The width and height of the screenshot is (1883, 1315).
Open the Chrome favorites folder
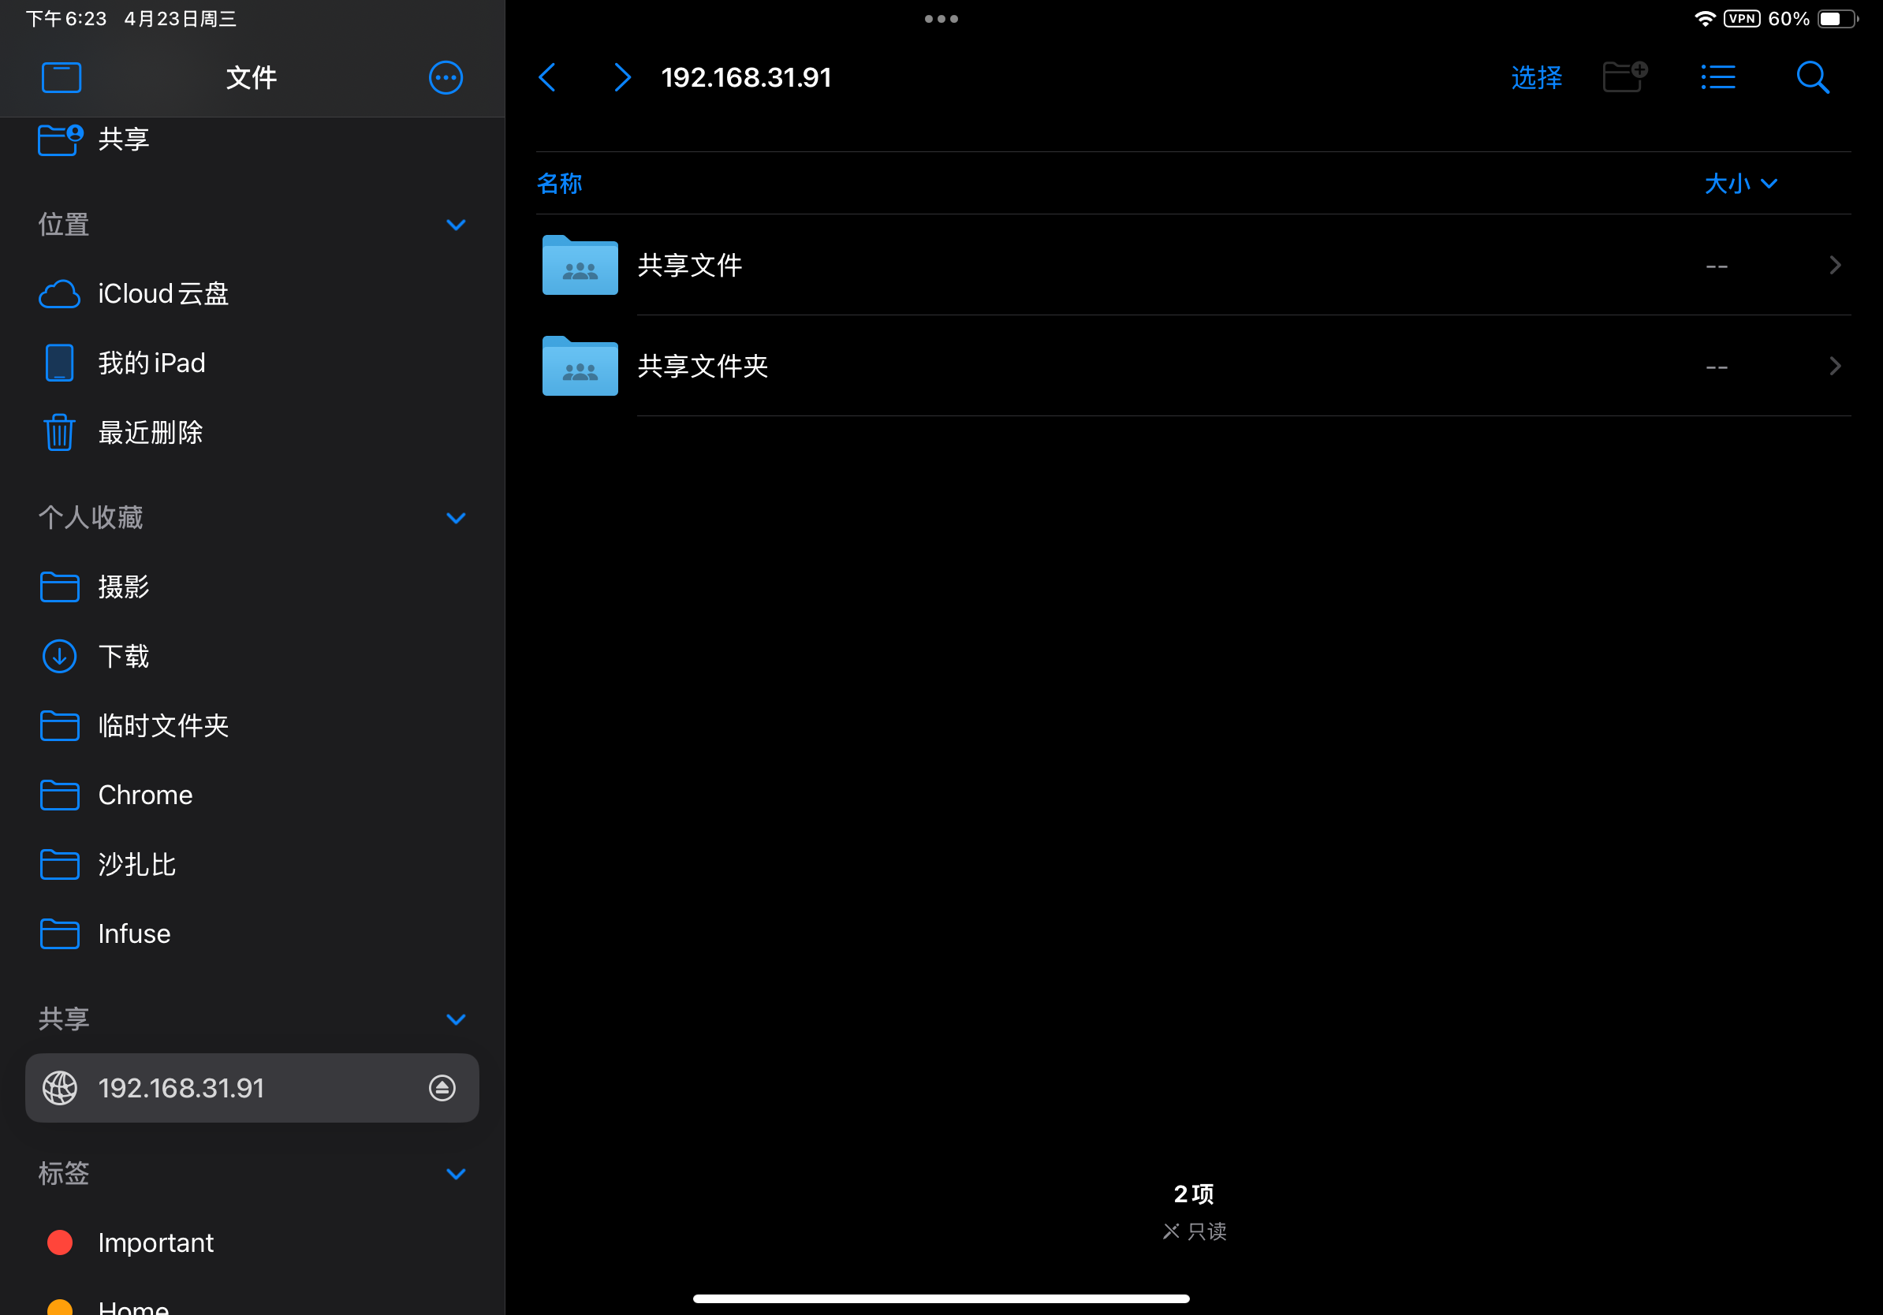click(x=144, y=795)
